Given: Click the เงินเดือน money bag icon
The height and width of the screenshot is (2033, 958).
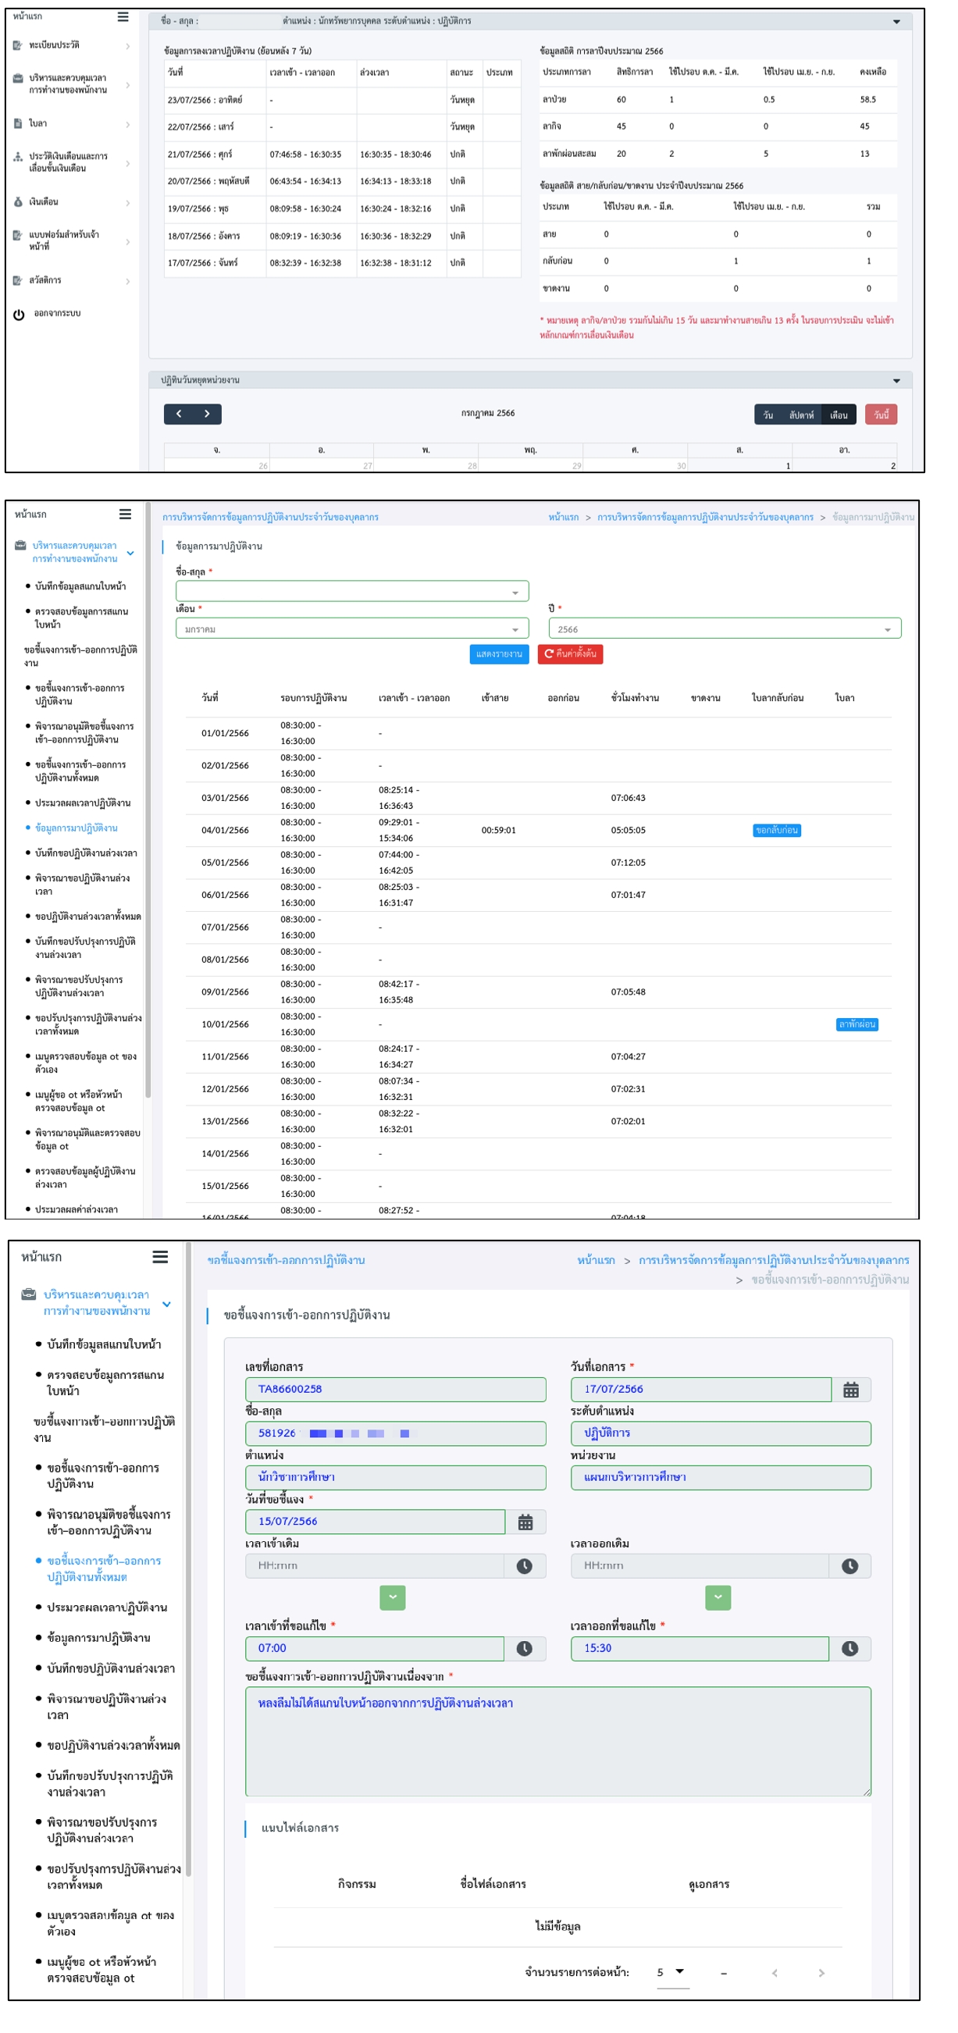Looking at the screenshot, I should tap(17, 202).
